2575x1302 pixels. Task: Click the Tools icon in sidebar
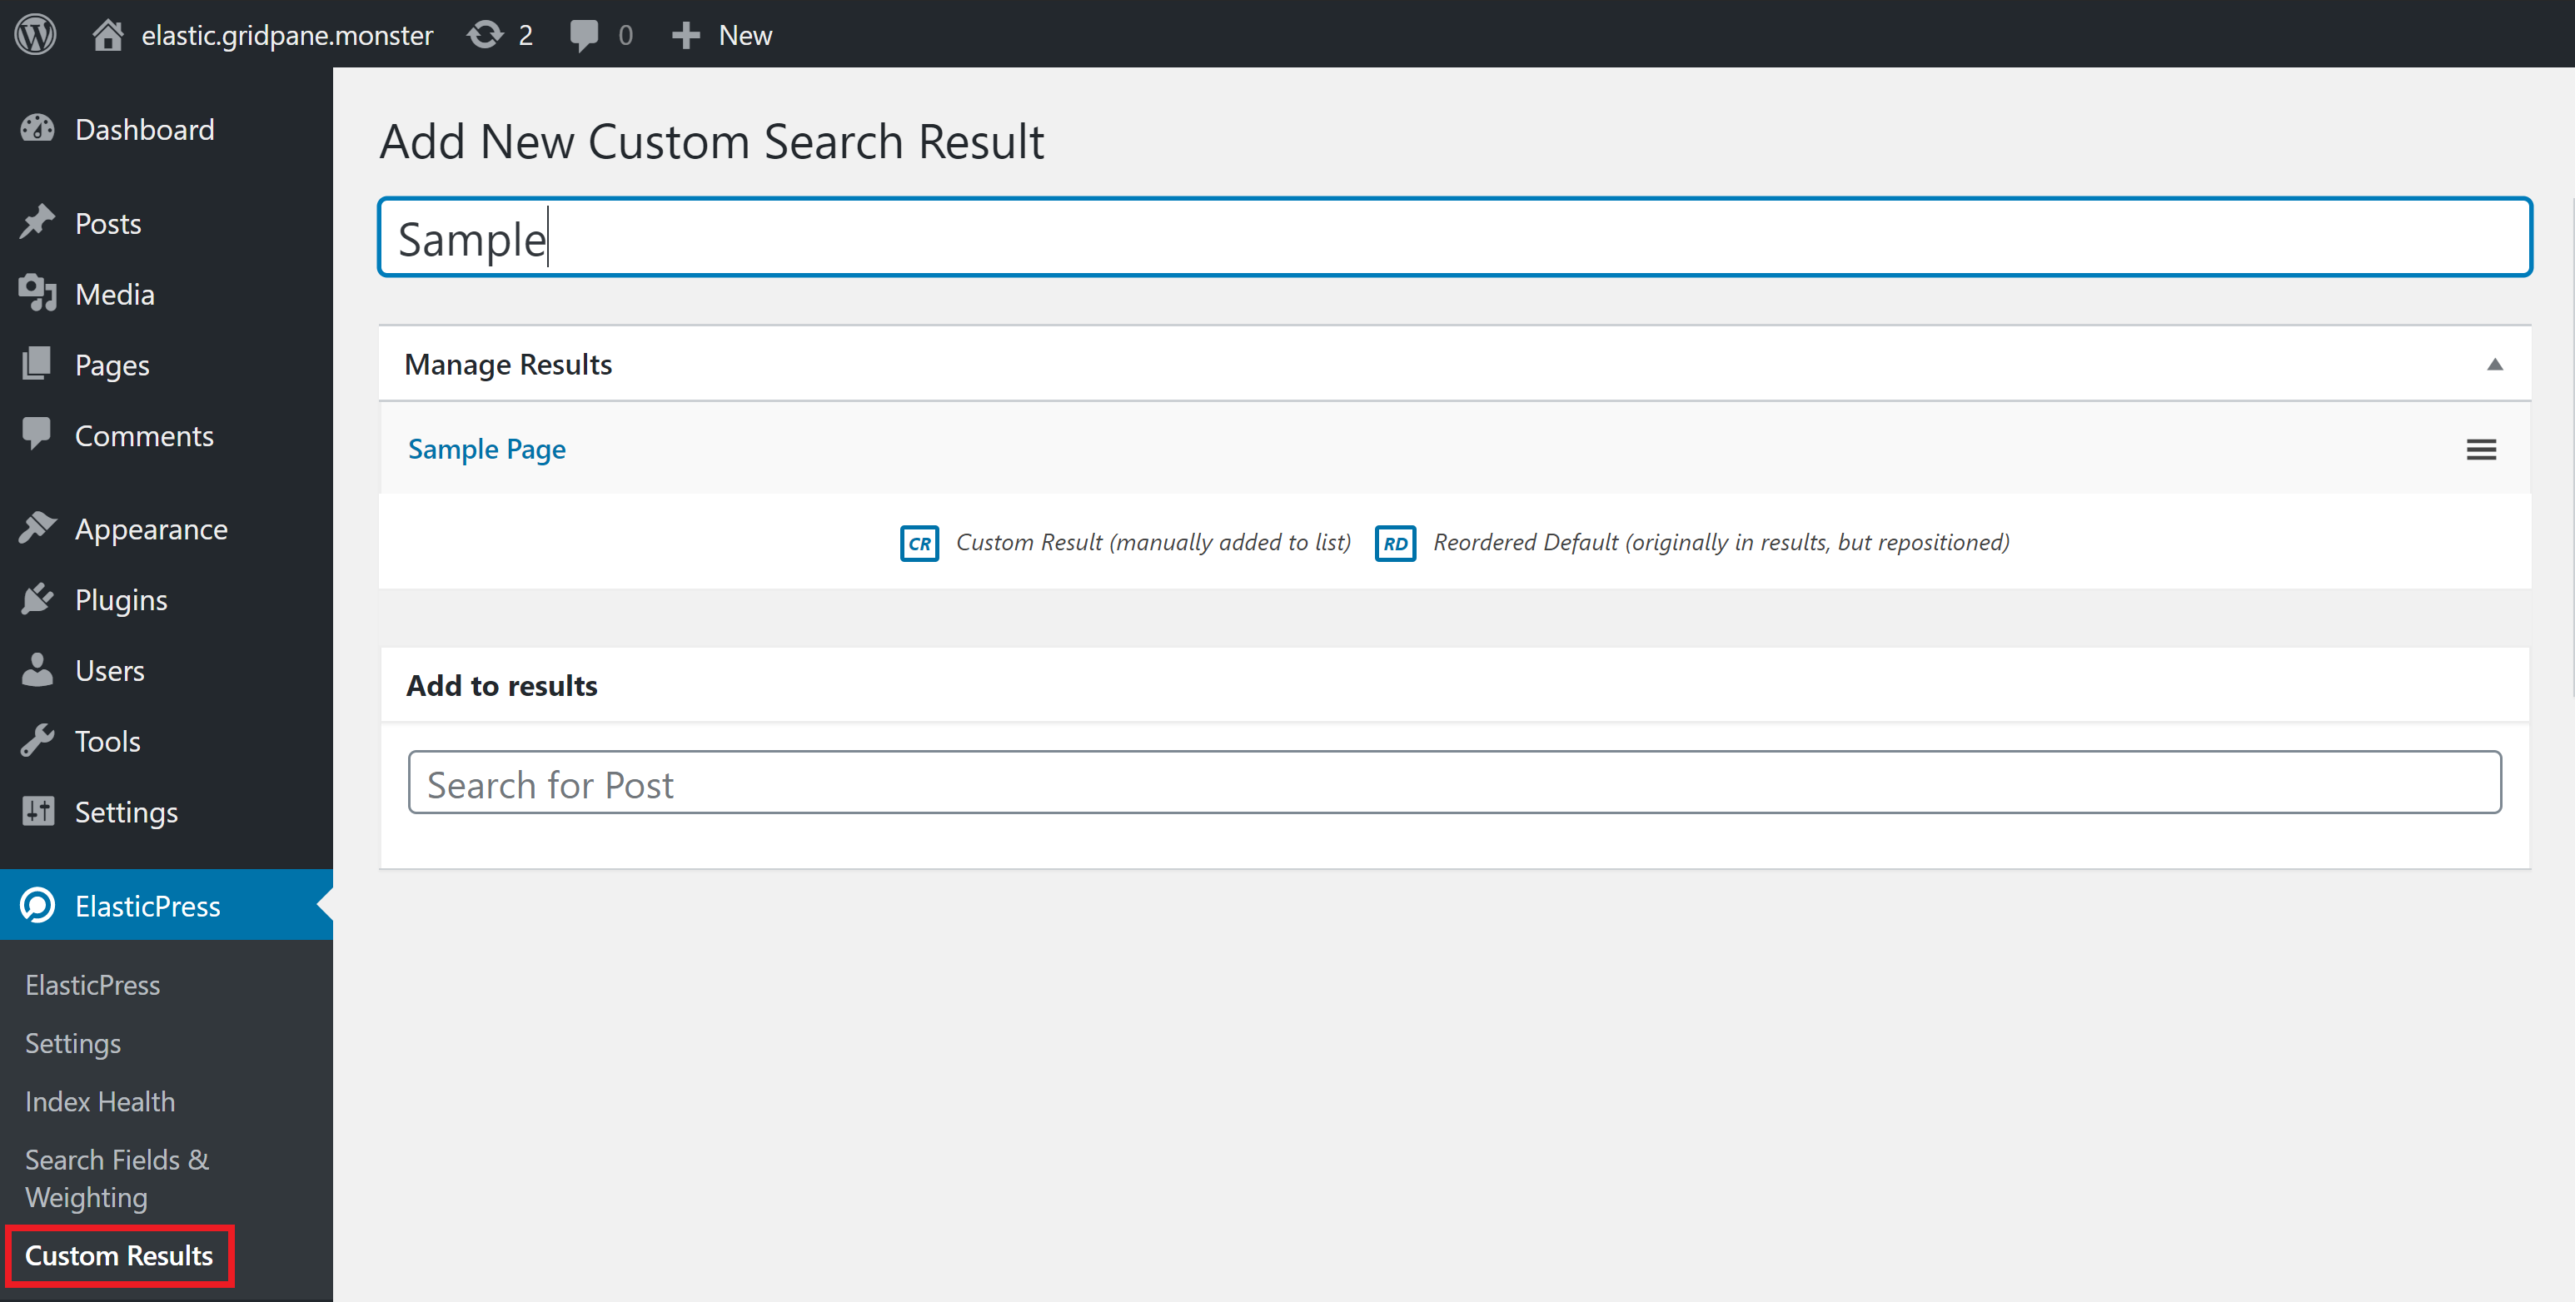pos(42,741)
